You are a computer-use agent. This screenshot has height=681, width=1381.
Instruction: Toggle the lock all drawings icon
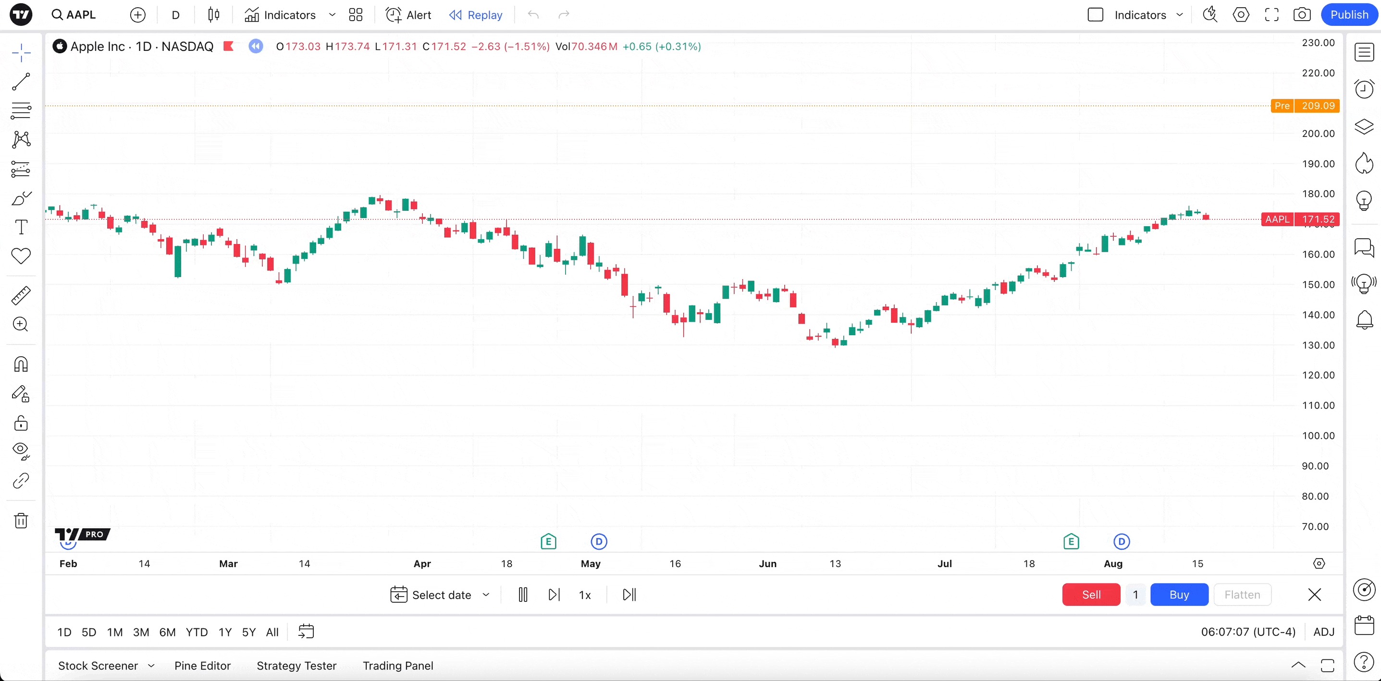pos(21,423)
